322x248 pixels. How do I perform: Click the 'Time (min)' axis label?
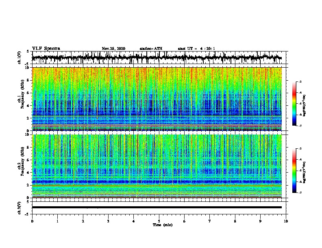(163, 225)
